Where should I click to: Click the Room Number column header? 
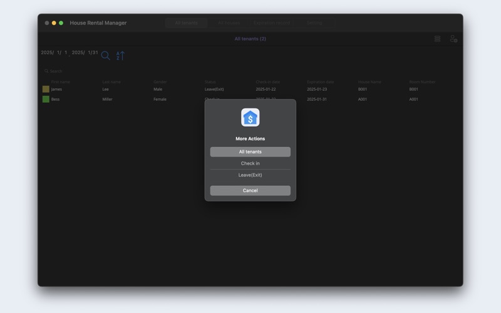pos(422,82)
